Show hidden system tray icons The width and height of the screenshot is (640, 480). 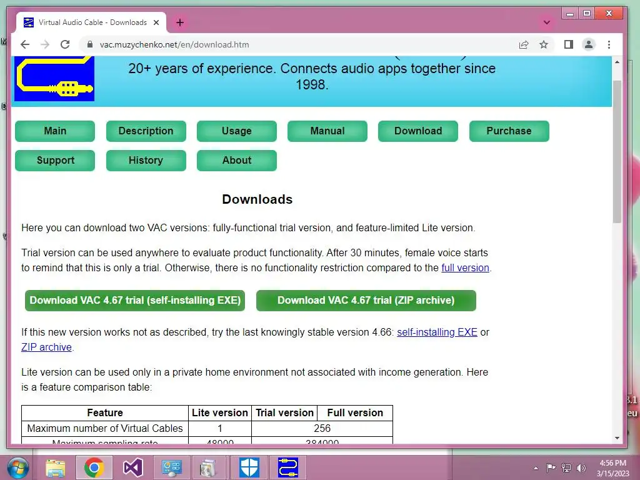click(536, 468)
